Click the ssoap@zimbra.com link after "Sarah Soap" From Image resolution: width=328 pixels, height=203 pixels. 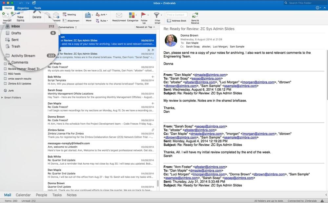211,126
